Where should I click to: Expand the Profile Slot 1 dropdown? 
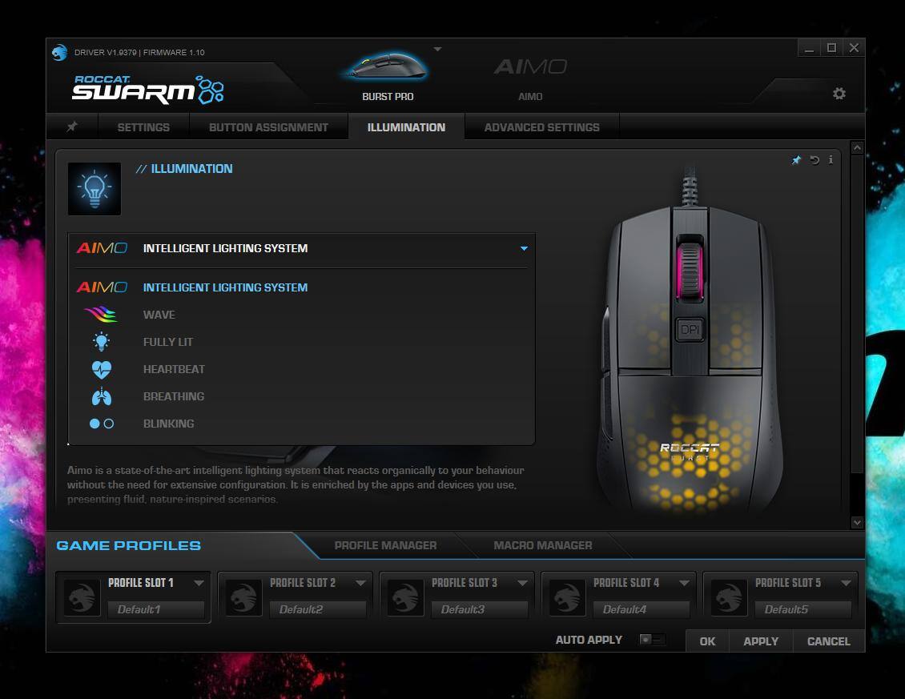point(199,583)
